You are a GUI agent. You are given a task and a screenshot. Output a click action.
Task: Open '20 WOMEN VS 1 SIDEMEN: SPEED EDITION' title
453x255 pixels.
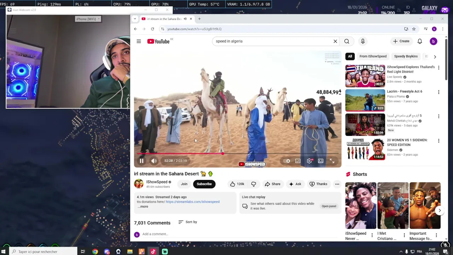pyautogui.click(x=407, y=142)
